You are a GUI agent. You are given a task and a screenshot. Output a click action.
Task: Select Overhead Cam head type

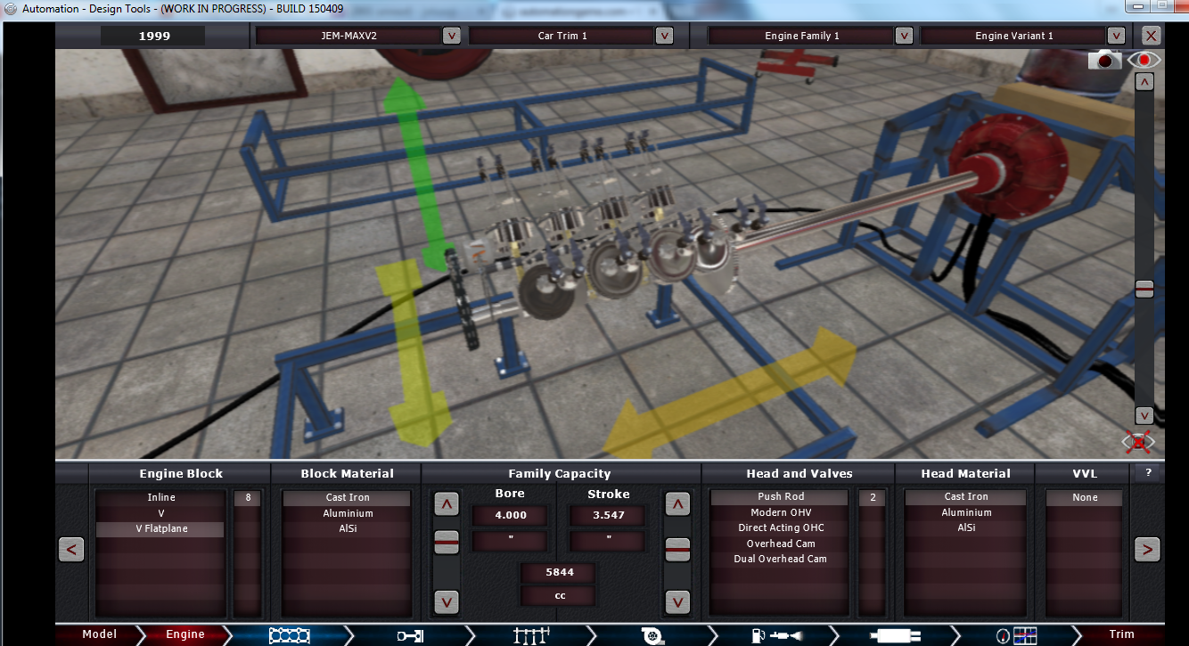(x=781, y=544)
